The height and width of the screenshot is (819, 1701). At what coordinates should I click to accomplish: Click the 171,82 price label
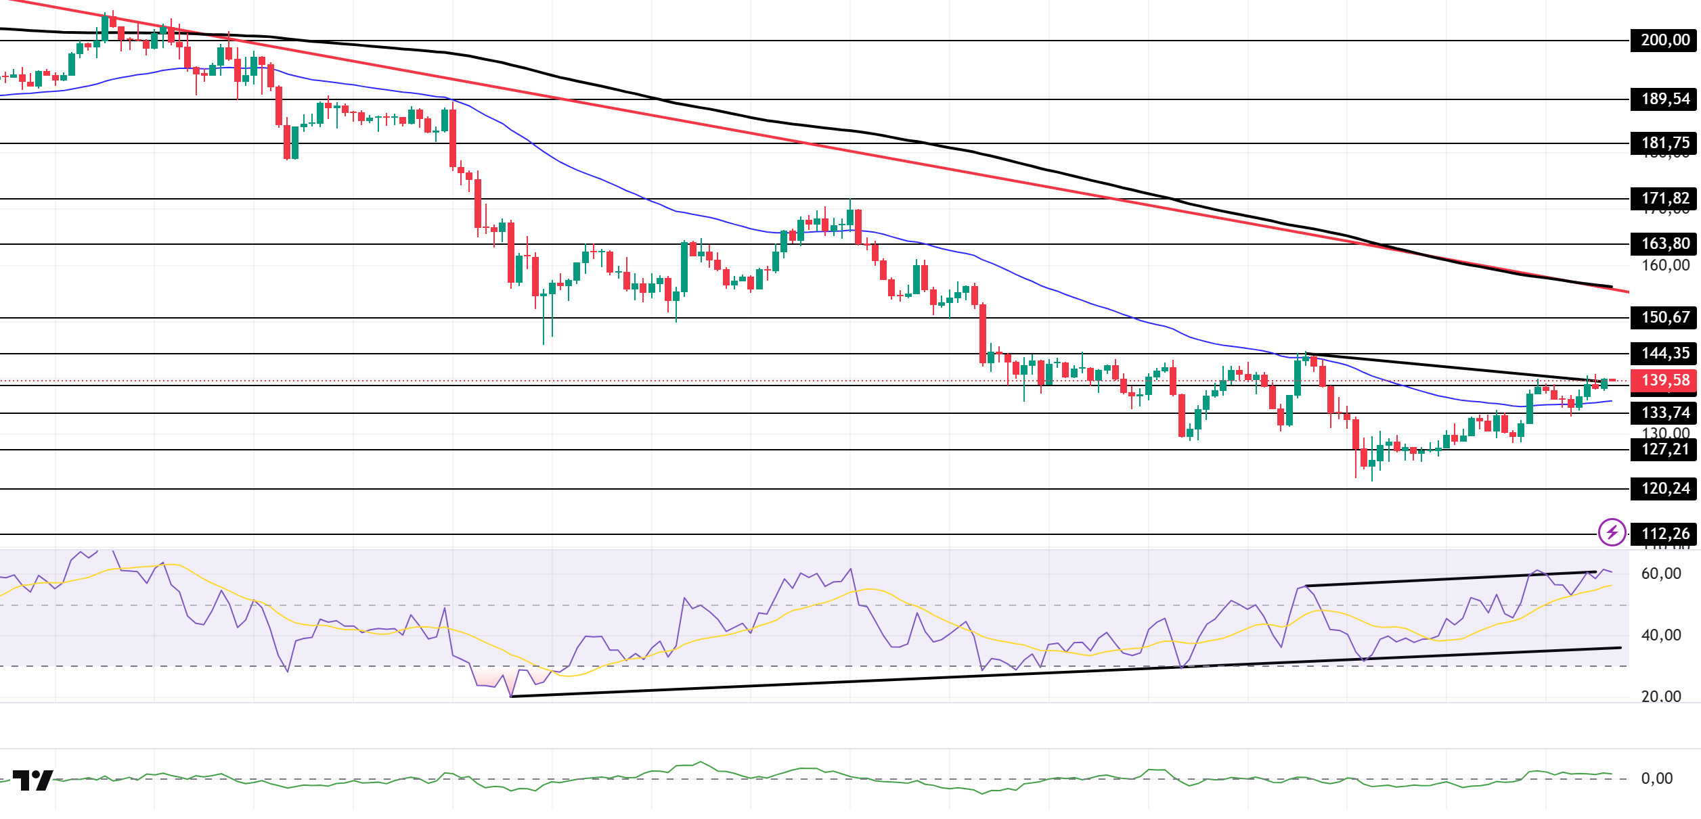(x=1664, y=199)
